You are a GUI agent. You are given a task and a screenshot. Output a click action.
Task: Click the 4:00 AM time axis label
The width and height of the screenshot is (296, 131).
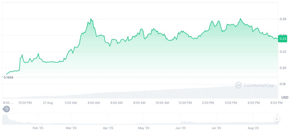click(x=94, y=103)
